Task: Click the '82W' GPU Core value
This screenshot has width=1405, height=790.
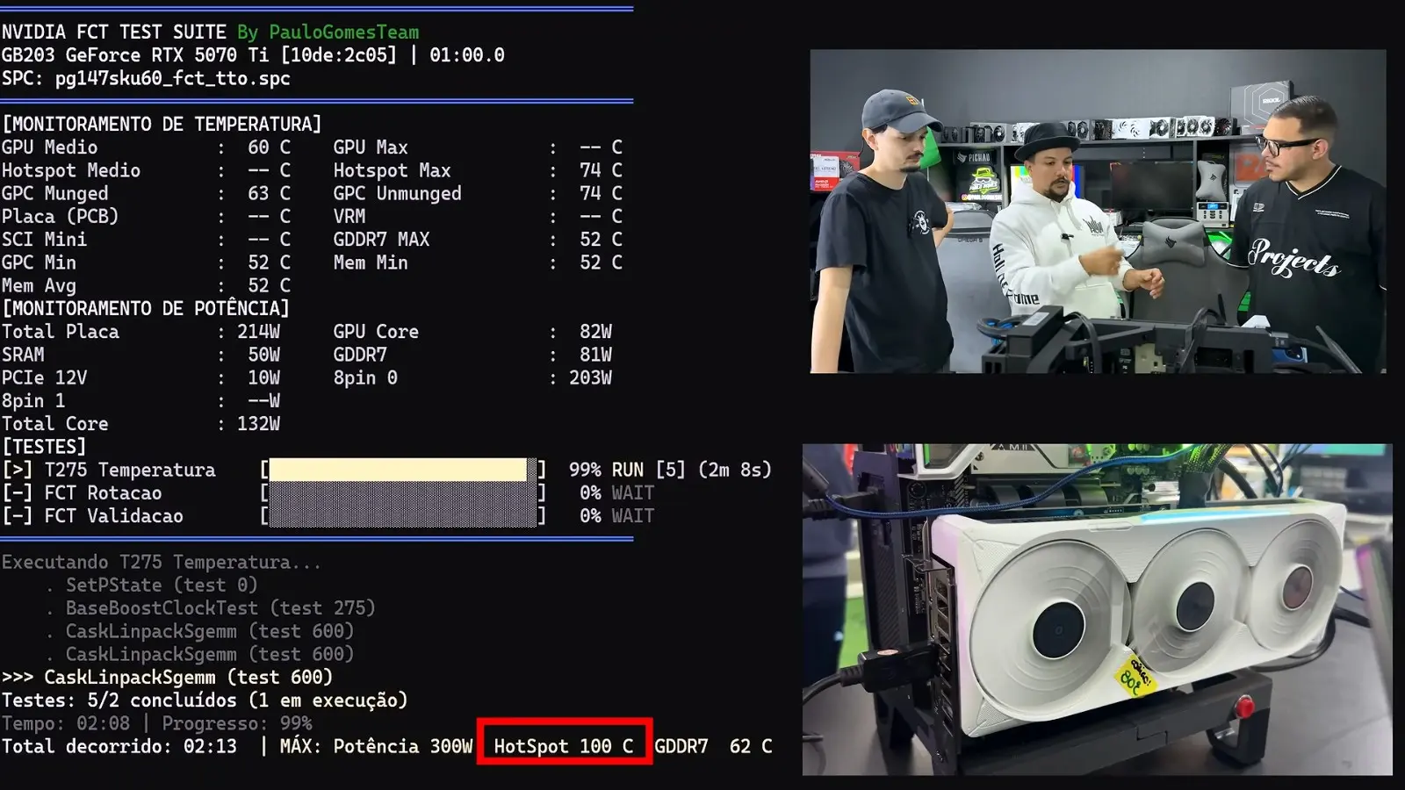Action: [595, 332]
